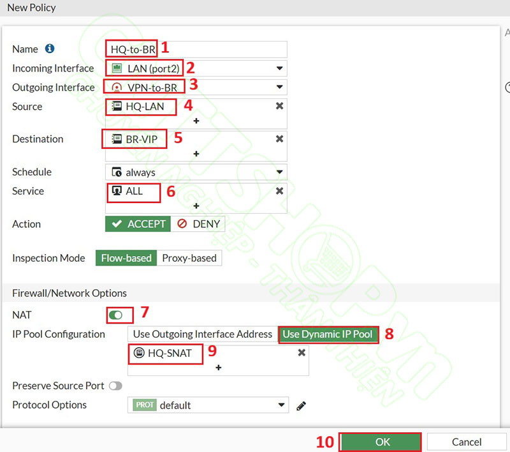Remove BR-VIP destination with its X icon

pos(279,139)
